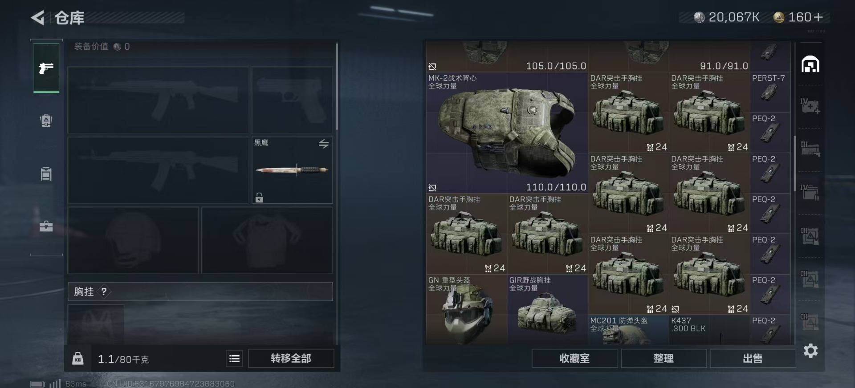The image size is (855, 388).
Task: Click the 整理 organize button
Action: pos(664,358)
